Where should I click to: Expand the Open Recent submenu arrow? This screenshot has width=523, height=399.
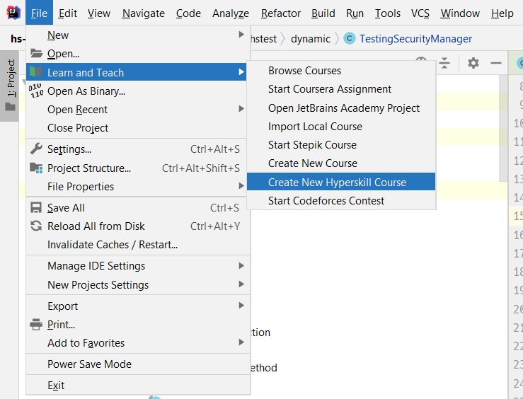coord(241,109)
